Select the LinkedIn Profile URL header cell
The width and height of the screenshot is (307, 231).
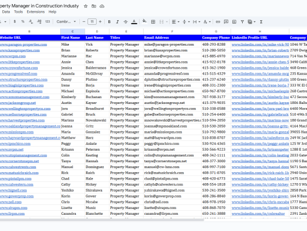(x=260, y=38)
